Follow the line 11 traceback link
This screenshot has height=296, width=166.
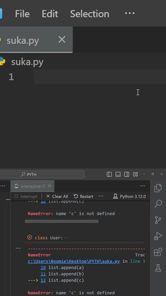43,274
